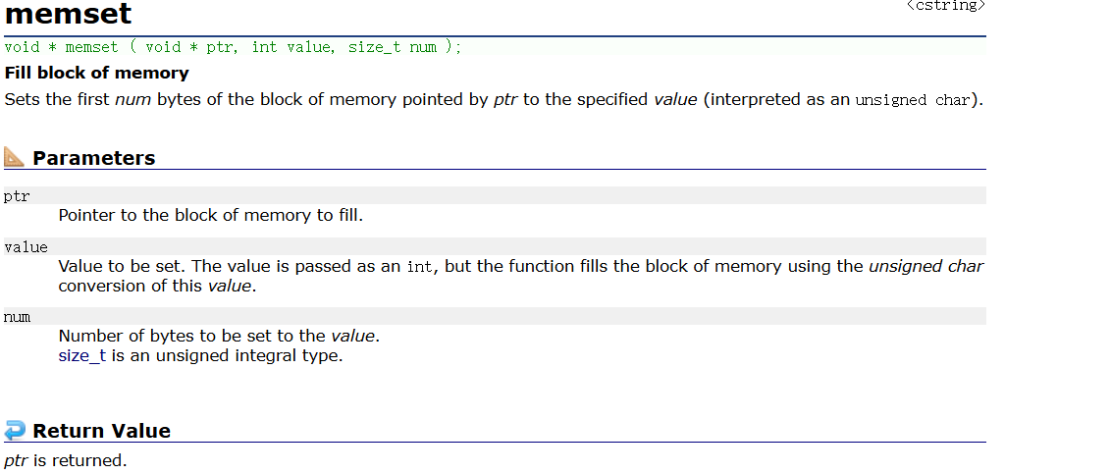This screenshot has height=474, width=1110.
Task: Select the memset function prototype line
Action: tap(495, 47)
